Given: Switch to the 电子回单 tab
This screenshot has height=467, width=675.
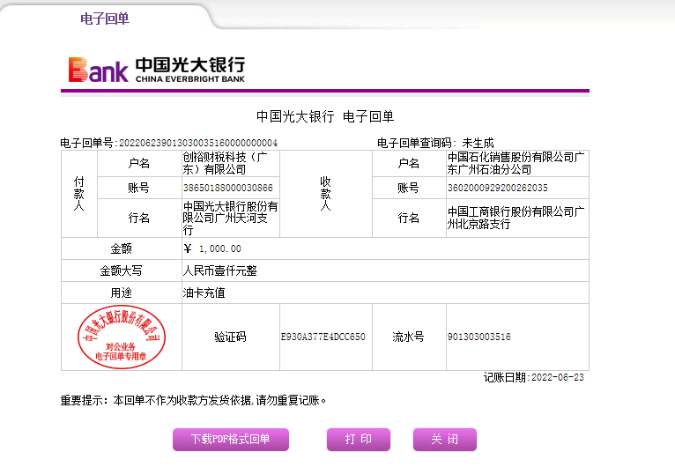Looking at the screenshot, I should click(x=105, y=19).
